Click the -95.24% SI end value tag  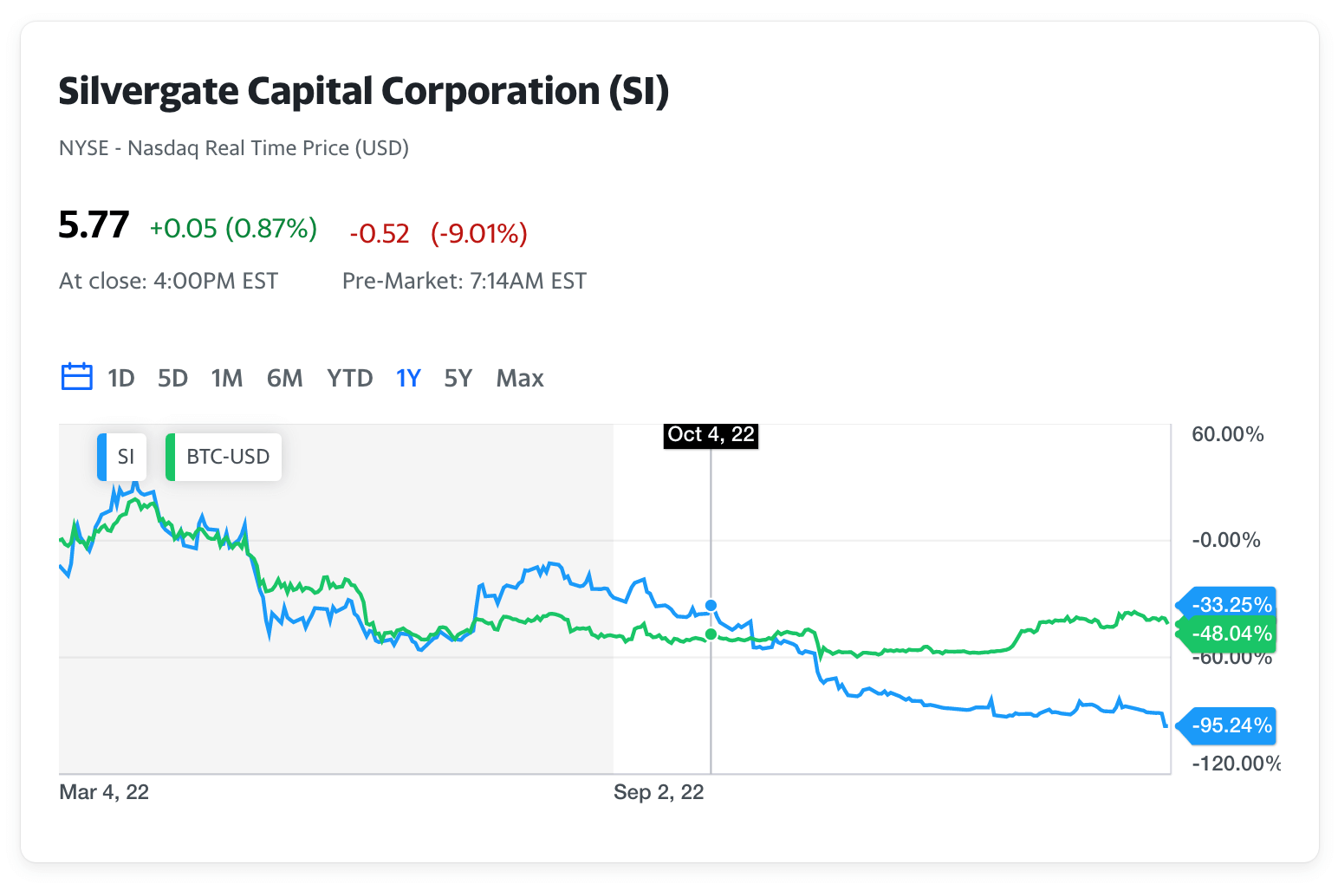coord(1226,725)
